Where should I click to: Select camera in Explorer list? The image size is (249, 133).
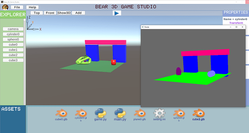13,29
